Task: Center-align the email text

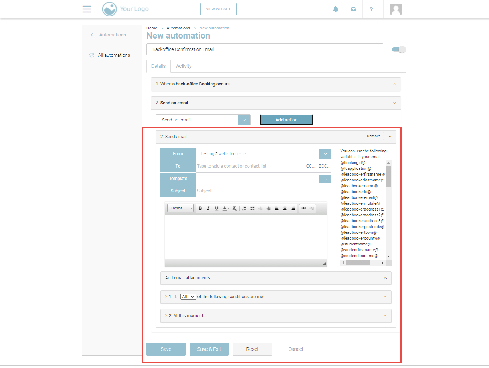Action: click(x=285, y=208)
